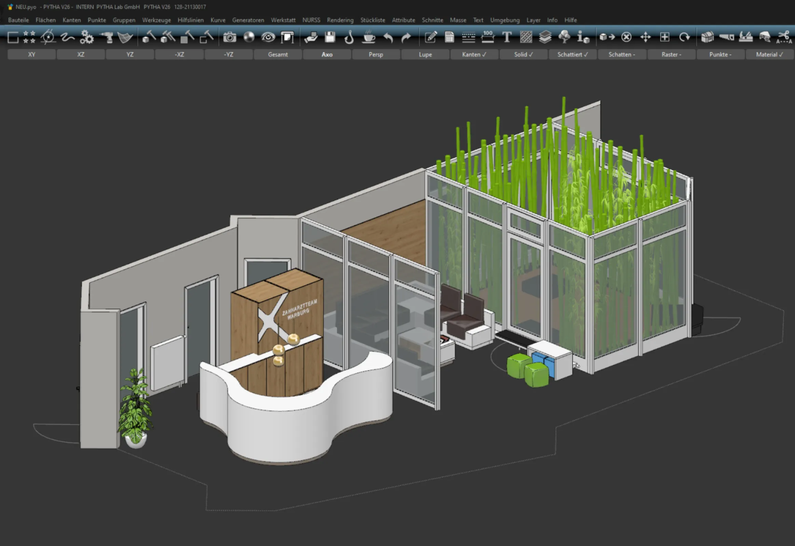Click the floppy disk save icon
Image resolution: width=795 pixels, height=546 pixels.
tap(330, 37)
